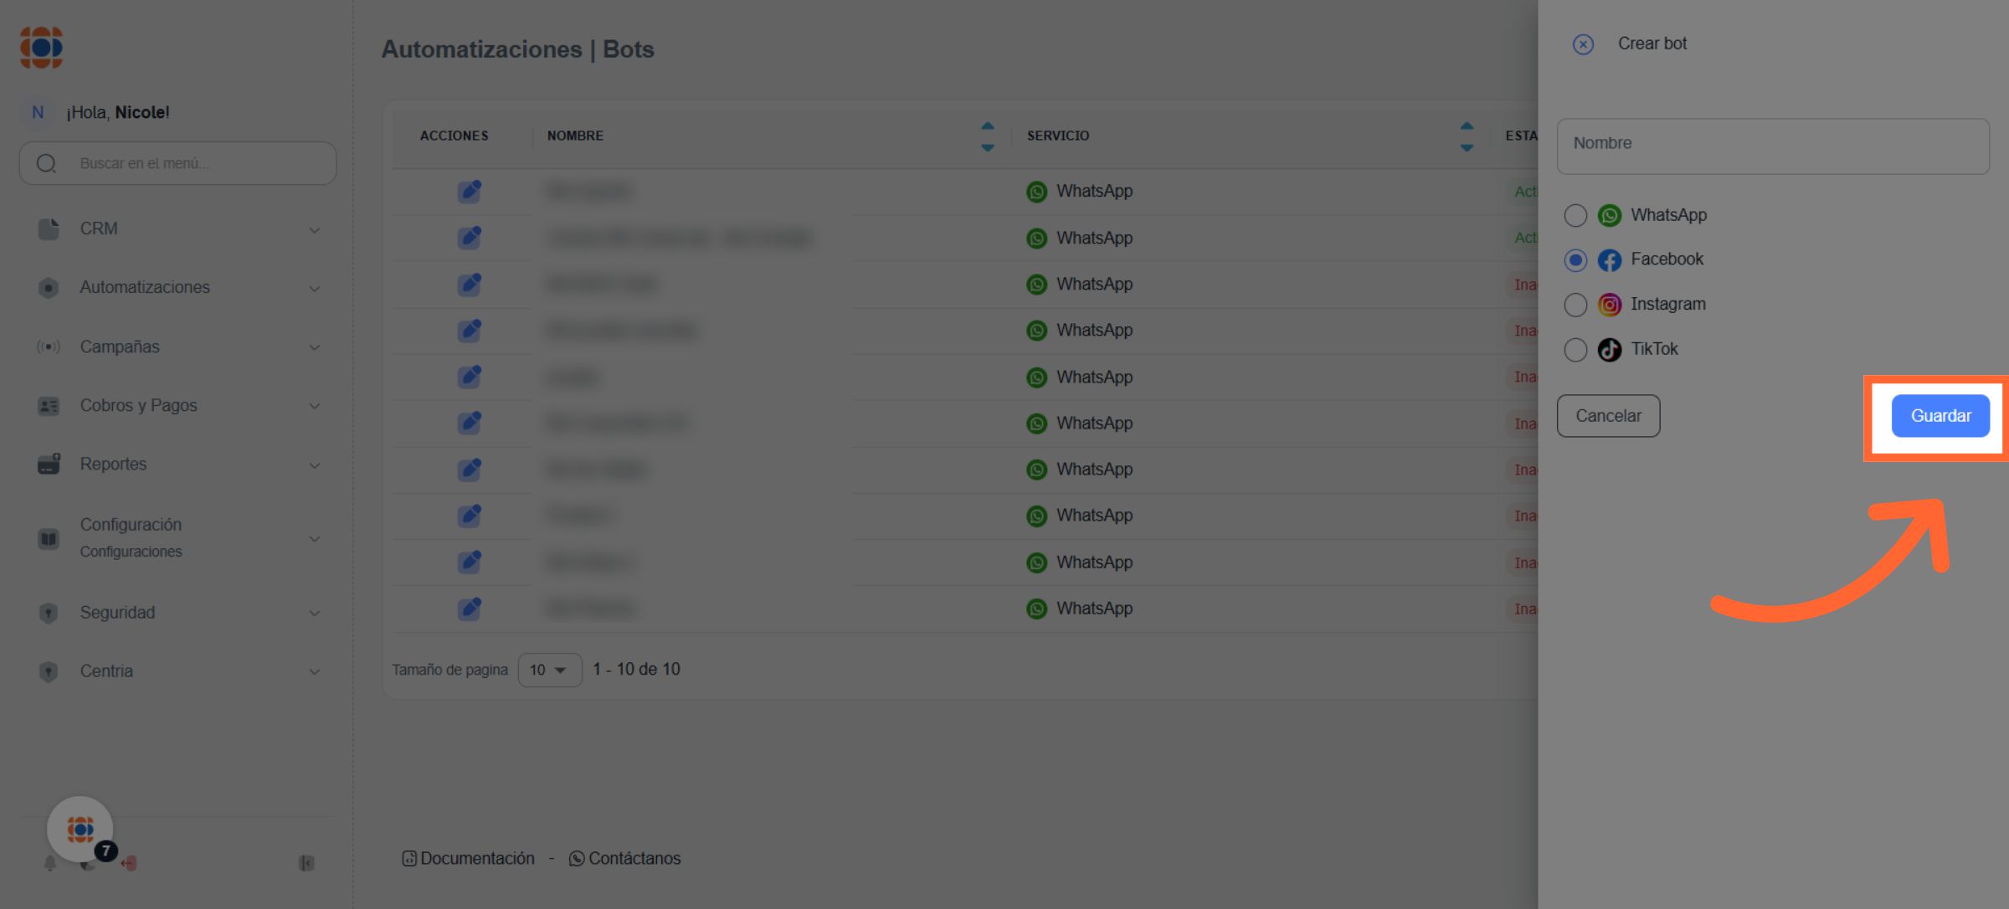Expand the Campañas sidebar chevron
Image resolution: width=2009 pixels, height=909 pixels.
(x=315, y=347)
